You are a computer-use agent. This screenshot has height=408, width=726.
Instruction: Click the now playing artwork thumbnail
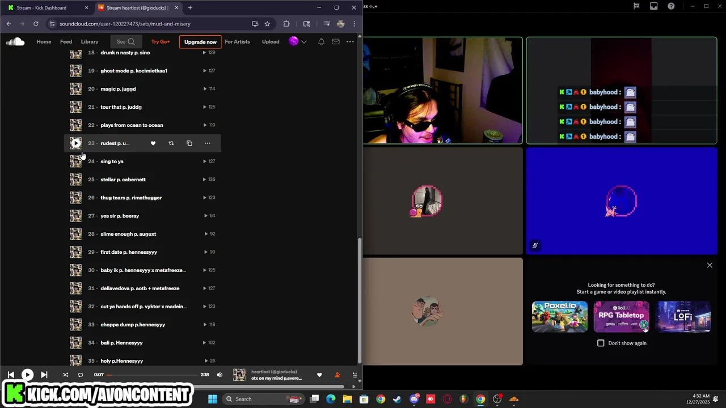click(239, 375)
